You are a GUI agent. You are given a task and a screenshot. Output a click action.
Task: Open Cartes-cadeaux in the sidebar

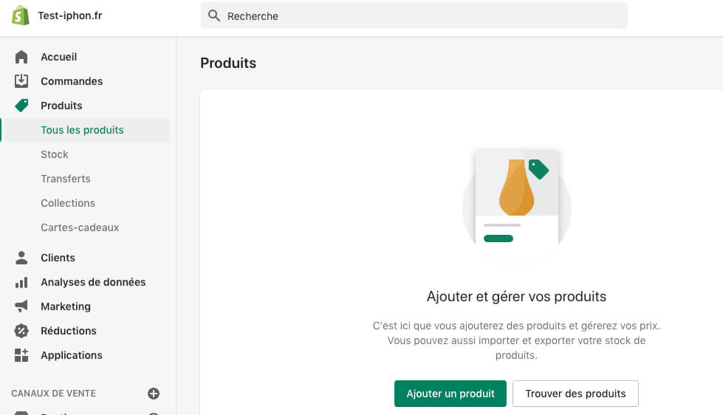[x=80, y=227]
